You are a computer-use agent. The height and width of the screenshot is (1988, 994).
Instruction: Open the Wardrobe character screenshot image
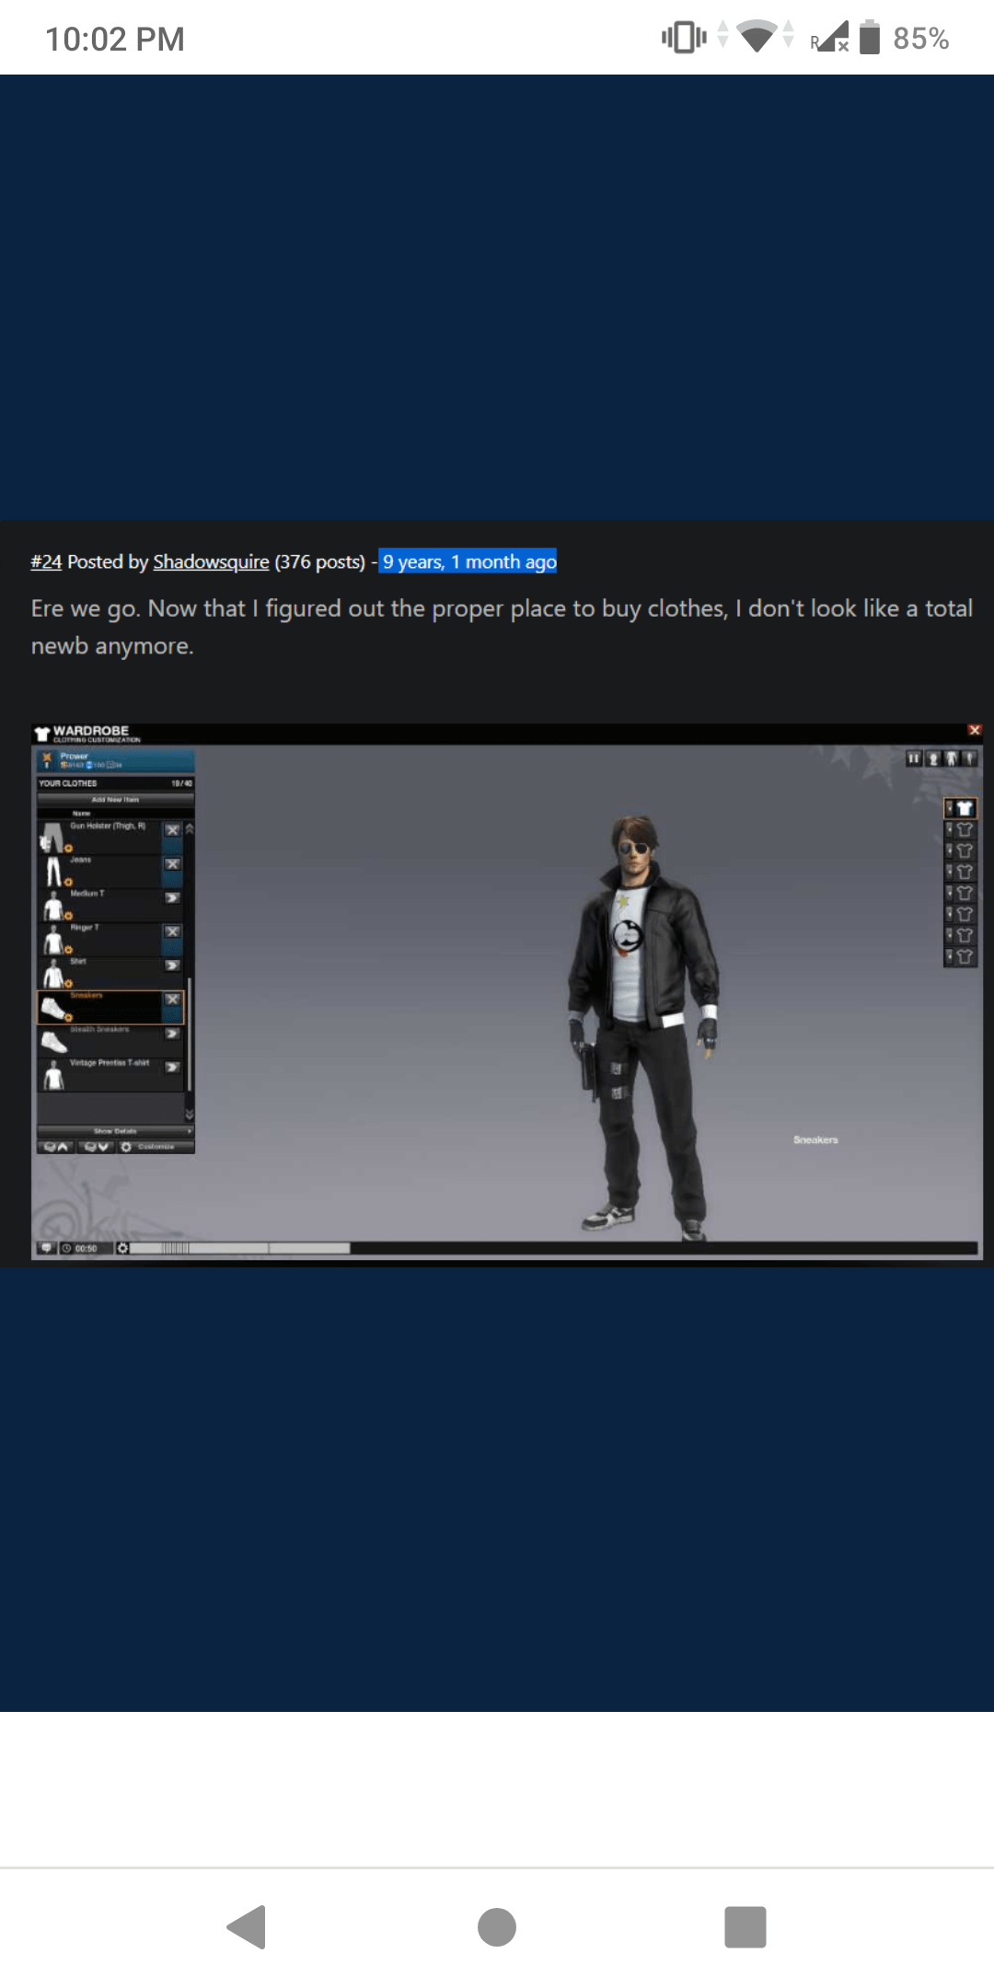(507, 991)
